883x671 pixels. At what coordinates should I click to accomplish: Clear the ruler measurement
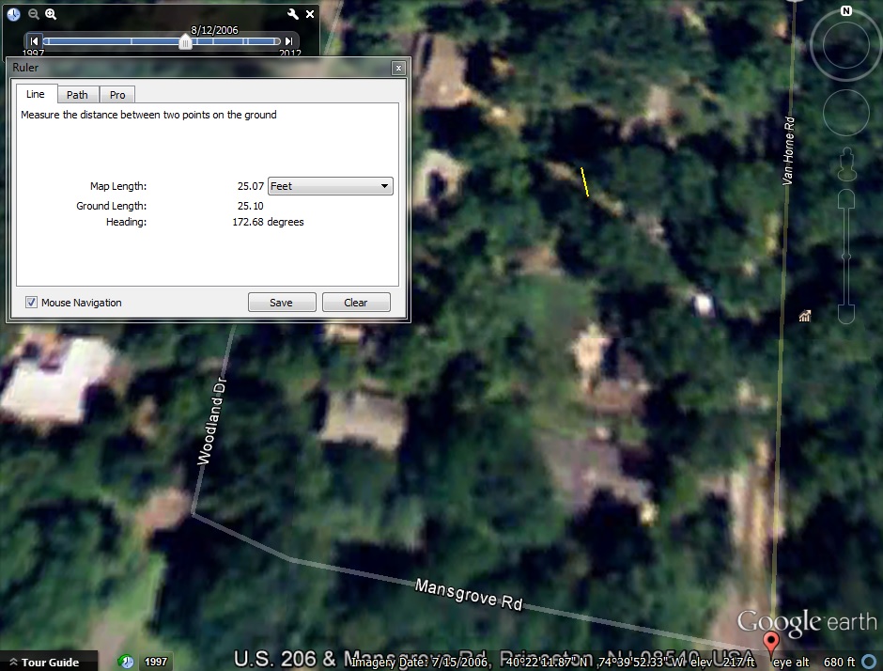356,303
